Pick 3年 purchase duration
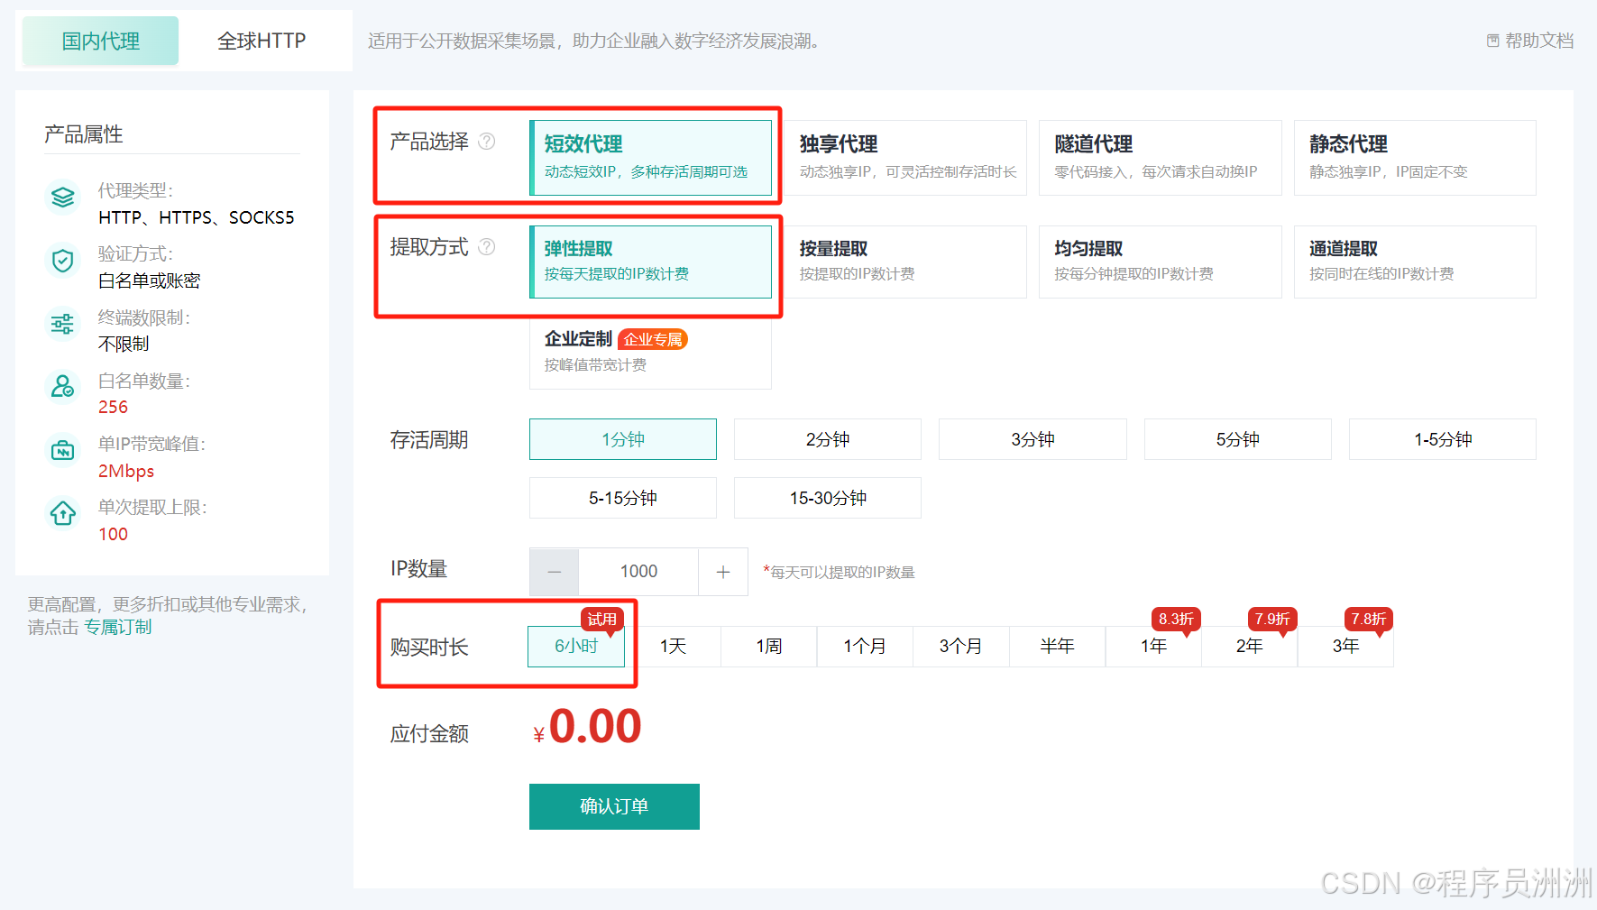This screenshot has height=910, width=1597. point(1345,647)
